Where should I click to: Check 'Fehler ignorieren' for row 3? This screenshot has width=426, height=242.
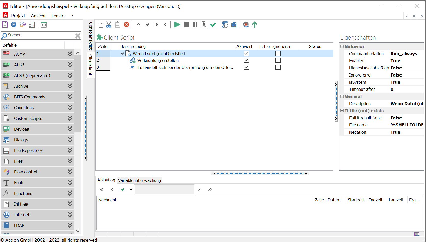point(278,67)
